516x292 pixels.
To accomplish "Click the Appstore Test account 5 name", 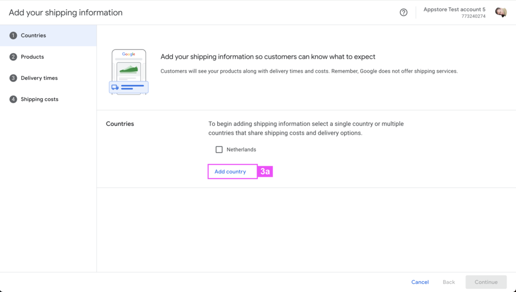I will (454, 9).
